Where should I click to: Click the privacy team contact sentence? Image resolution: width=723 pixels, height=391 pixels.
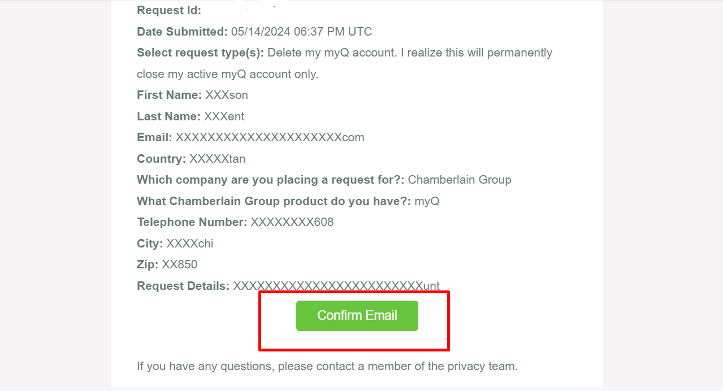pos(327,366)
